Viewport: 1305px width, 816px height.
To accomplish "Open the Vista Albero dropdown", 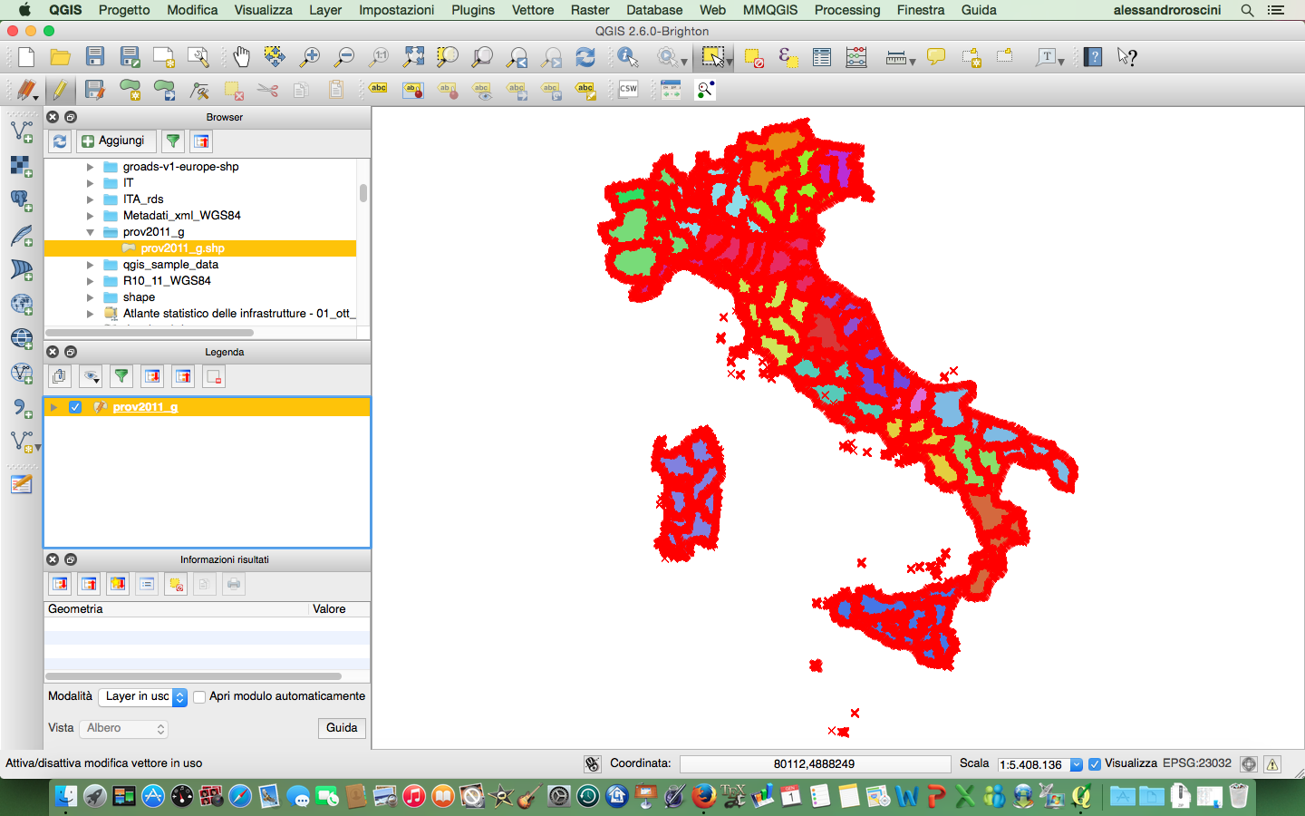I will click(124, 728).
